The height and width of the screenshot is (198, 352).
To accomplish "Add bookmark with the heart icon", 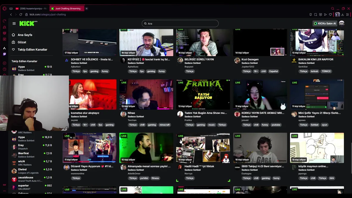I will 330,15.
